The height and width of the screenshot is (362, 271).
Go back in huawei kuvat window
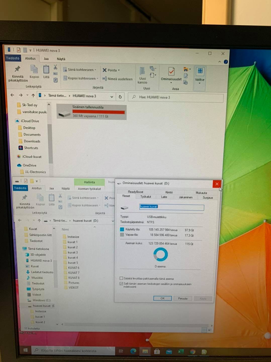tap(20, 220)
